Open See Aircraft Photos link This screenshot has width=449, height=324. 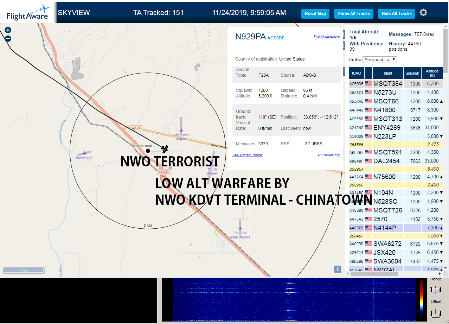point(248,155)
